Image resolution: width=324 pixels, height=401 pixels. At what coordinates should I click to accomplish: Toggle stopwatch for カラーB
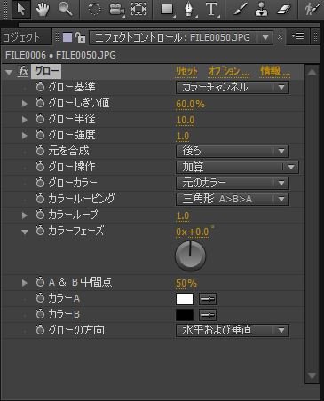click(40, 314)
